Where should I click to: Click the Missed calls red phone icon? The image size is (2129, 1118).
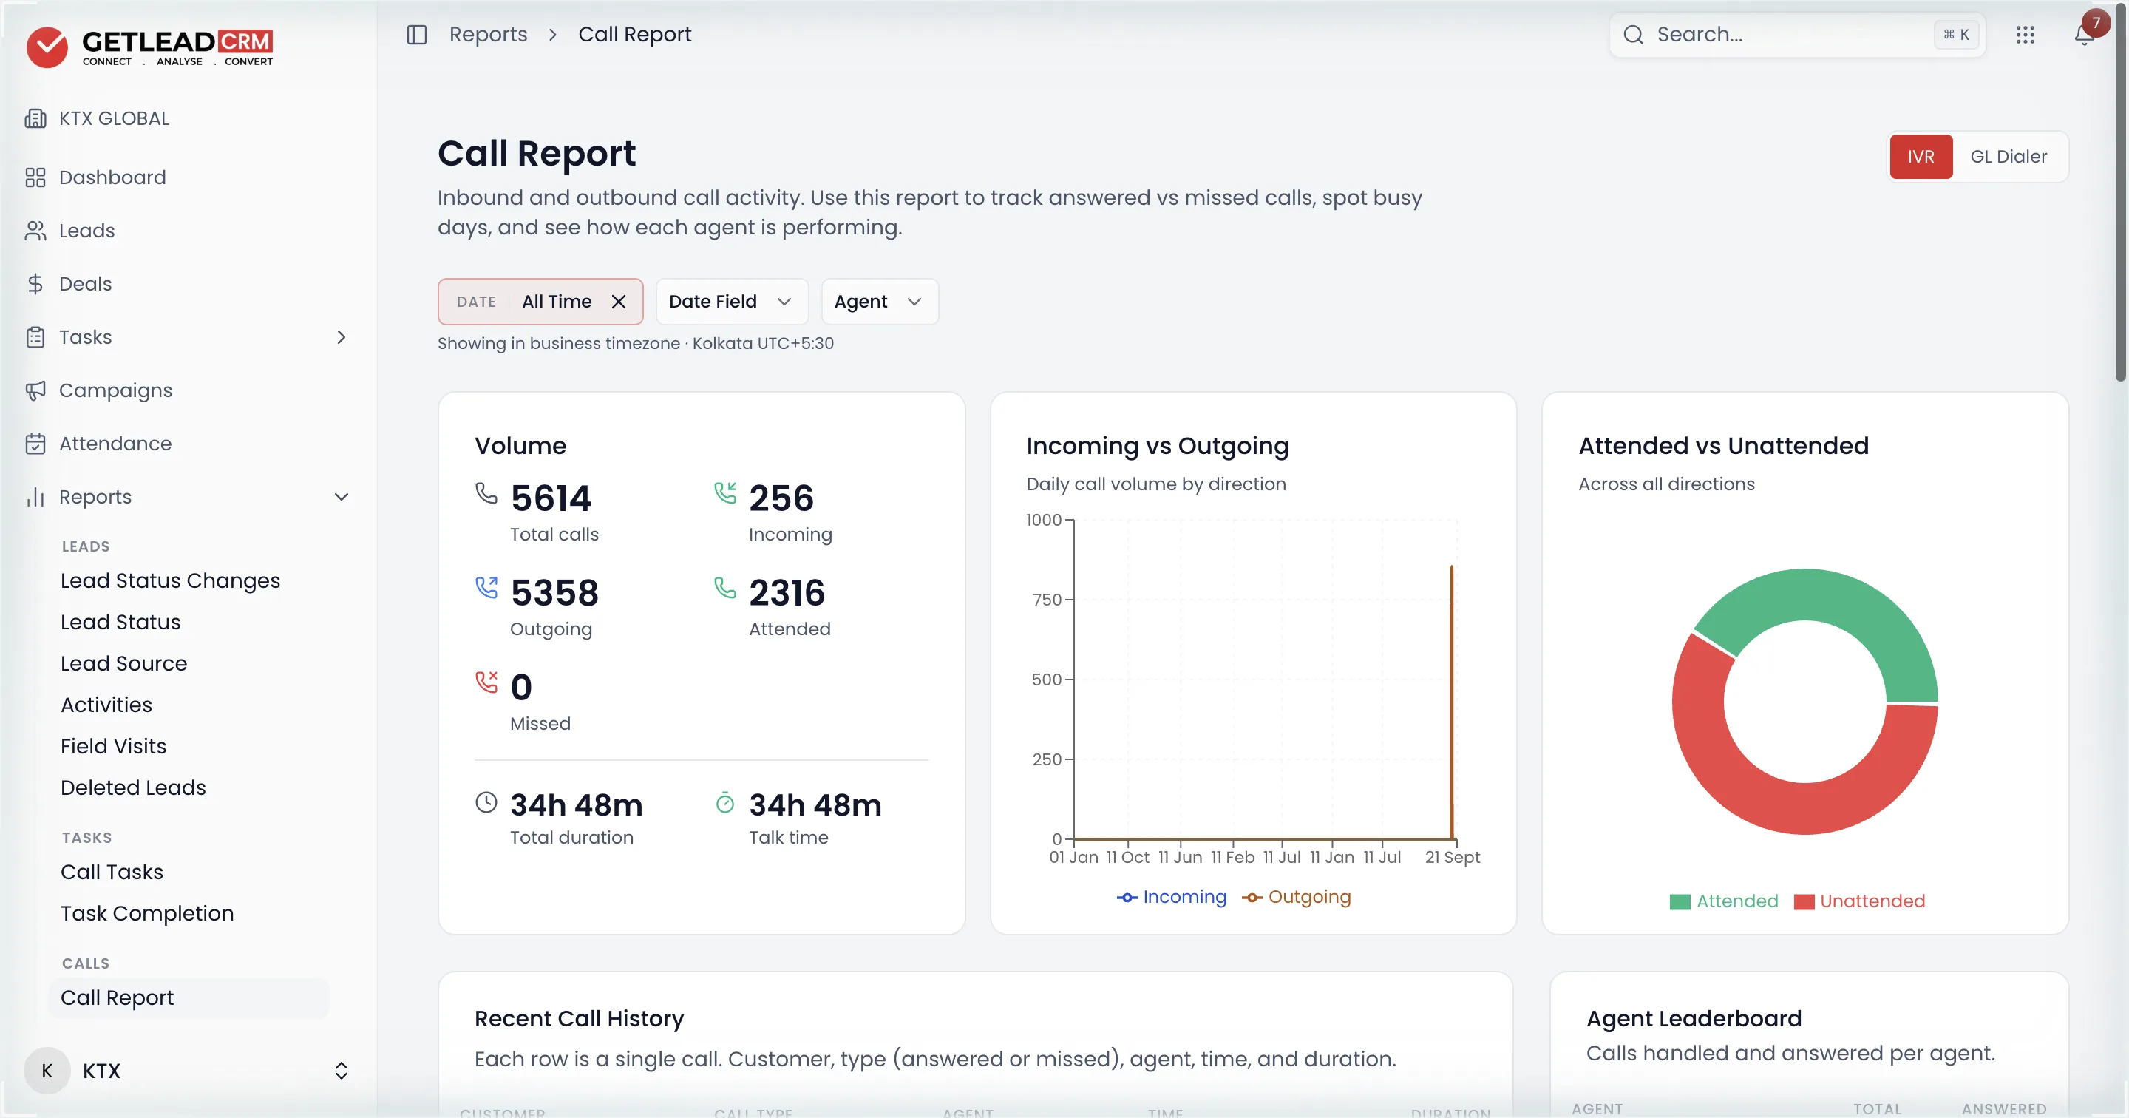pyautogui.click(x=486, y=682)
